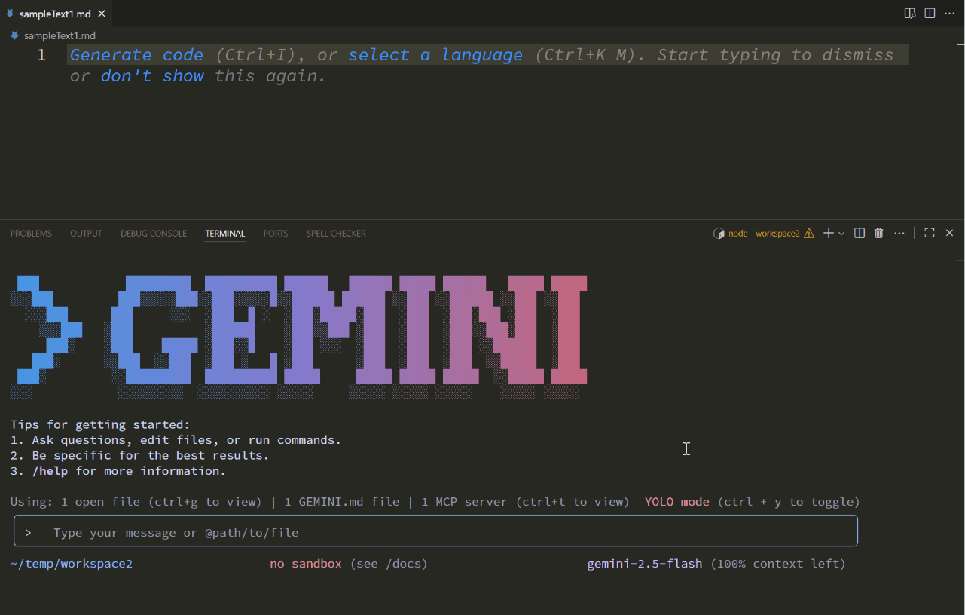Select the Terminal panel tab
The image size is (965, 615).
click(x=225, y=234)
